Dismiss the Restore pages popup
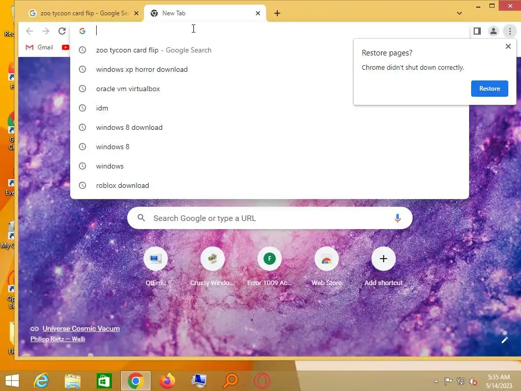521x391 pixels. (508, 46)
